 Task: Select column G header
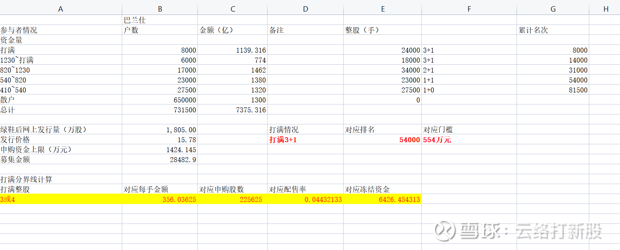click(x=553, y=9)
